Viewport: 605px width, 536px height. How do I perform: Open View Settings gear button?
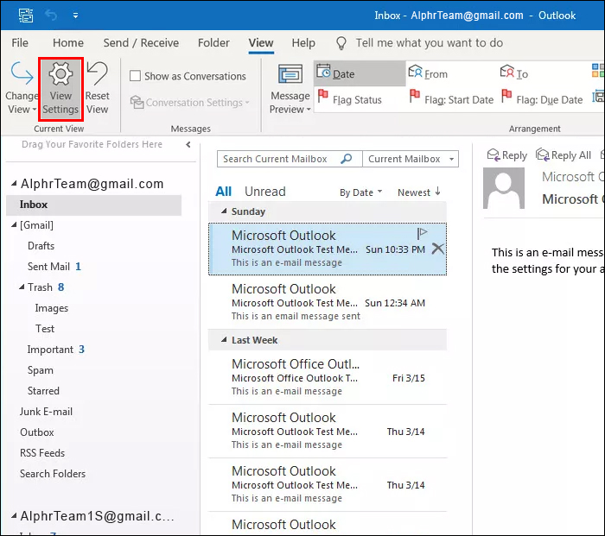pos(60,89)
